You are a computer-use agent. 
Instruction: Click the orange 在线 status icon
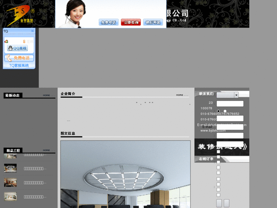click(24, 42)
